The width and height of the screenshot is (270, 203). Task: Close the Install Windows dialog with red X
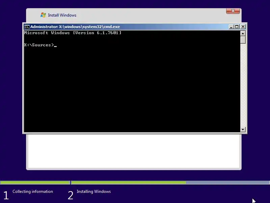[x=233, y=11]
